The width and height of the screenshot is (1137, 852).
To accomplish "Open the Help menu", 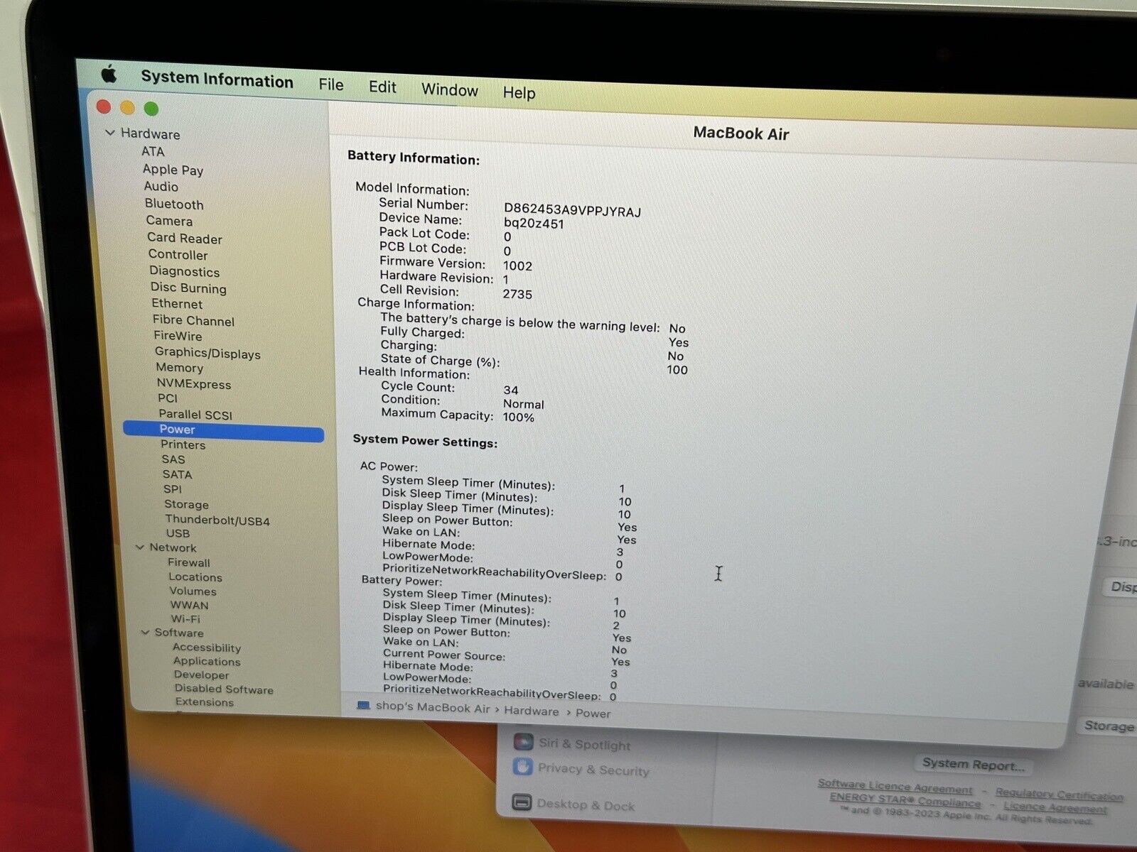I will point(519,93).
